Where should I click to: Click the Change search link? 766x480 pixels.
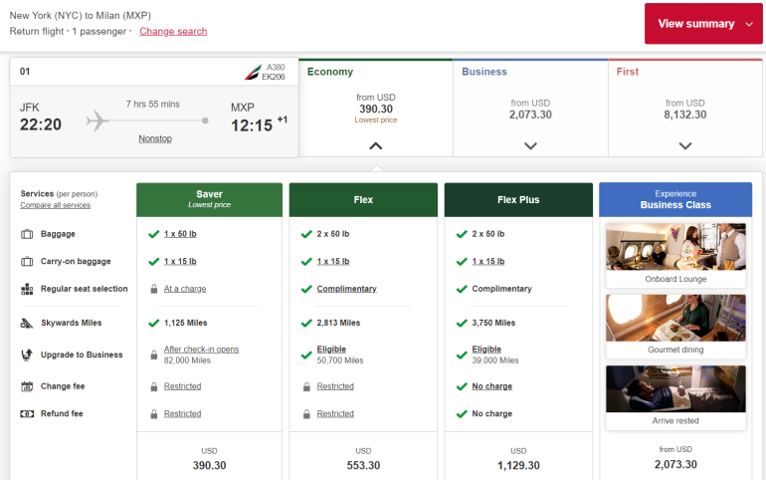coord(173,31)
